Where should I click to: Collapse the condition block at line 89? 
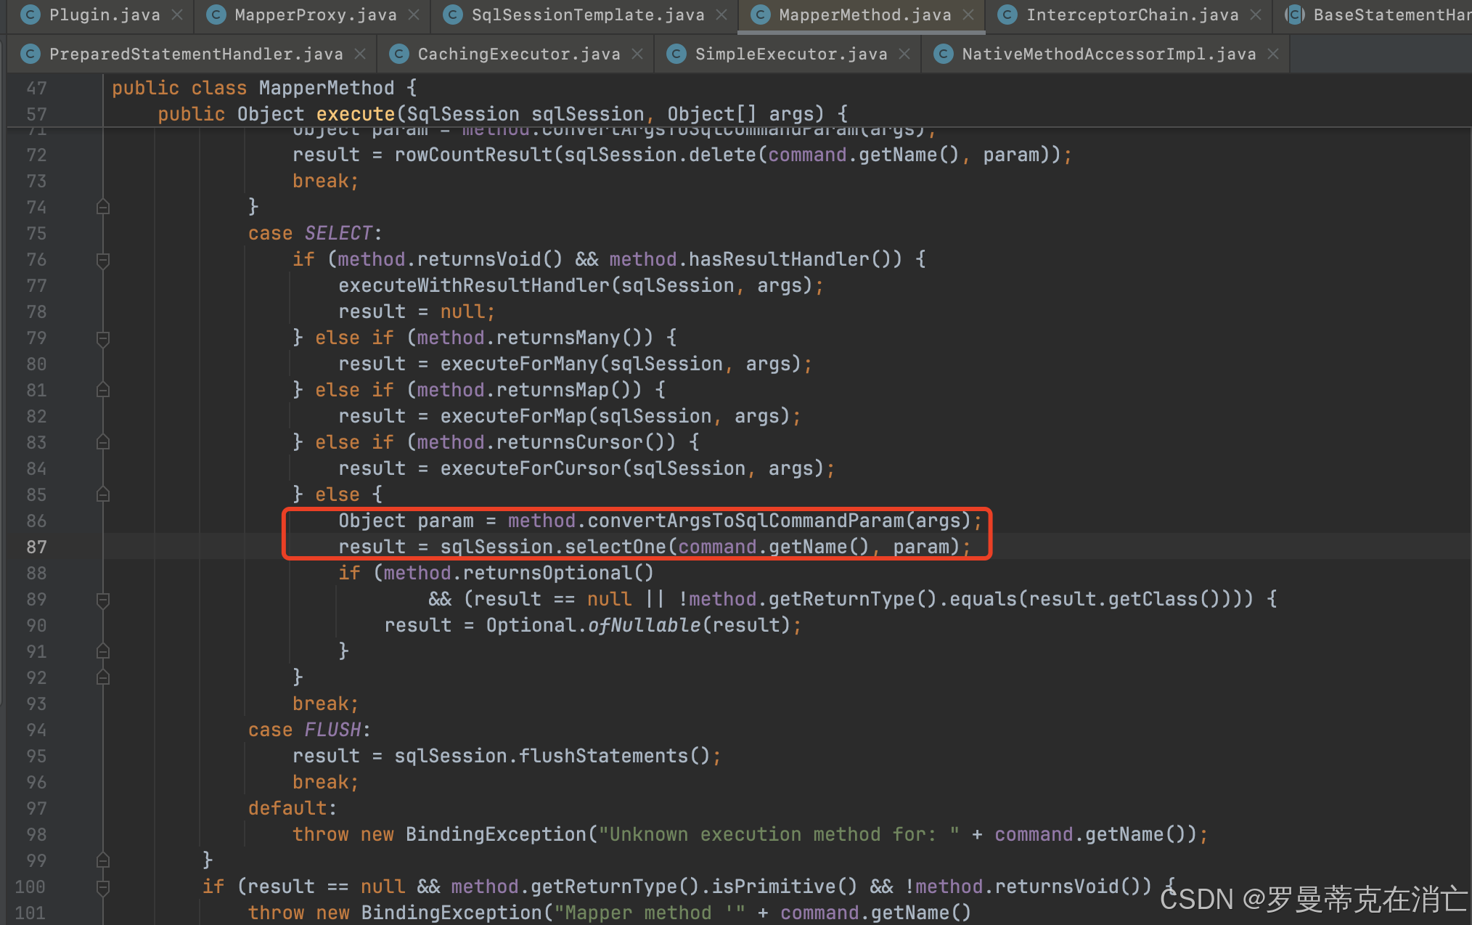[x=103, y=600]
